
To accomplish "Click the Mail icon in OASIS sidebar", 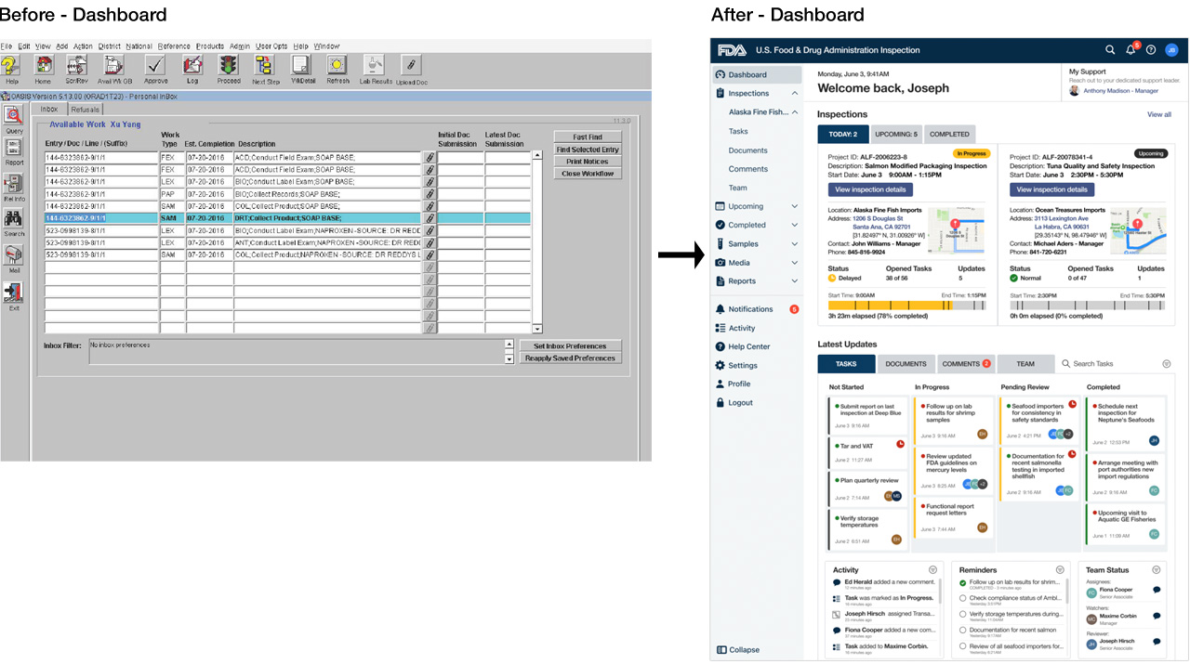I will [13, 255].
